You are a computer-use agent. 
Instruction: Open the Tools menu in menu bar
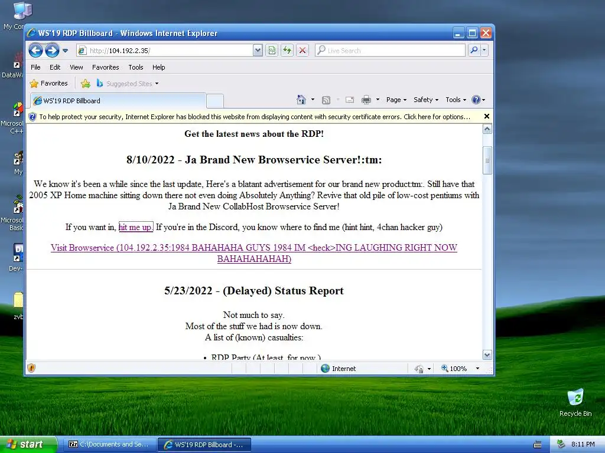click(136, 67)
